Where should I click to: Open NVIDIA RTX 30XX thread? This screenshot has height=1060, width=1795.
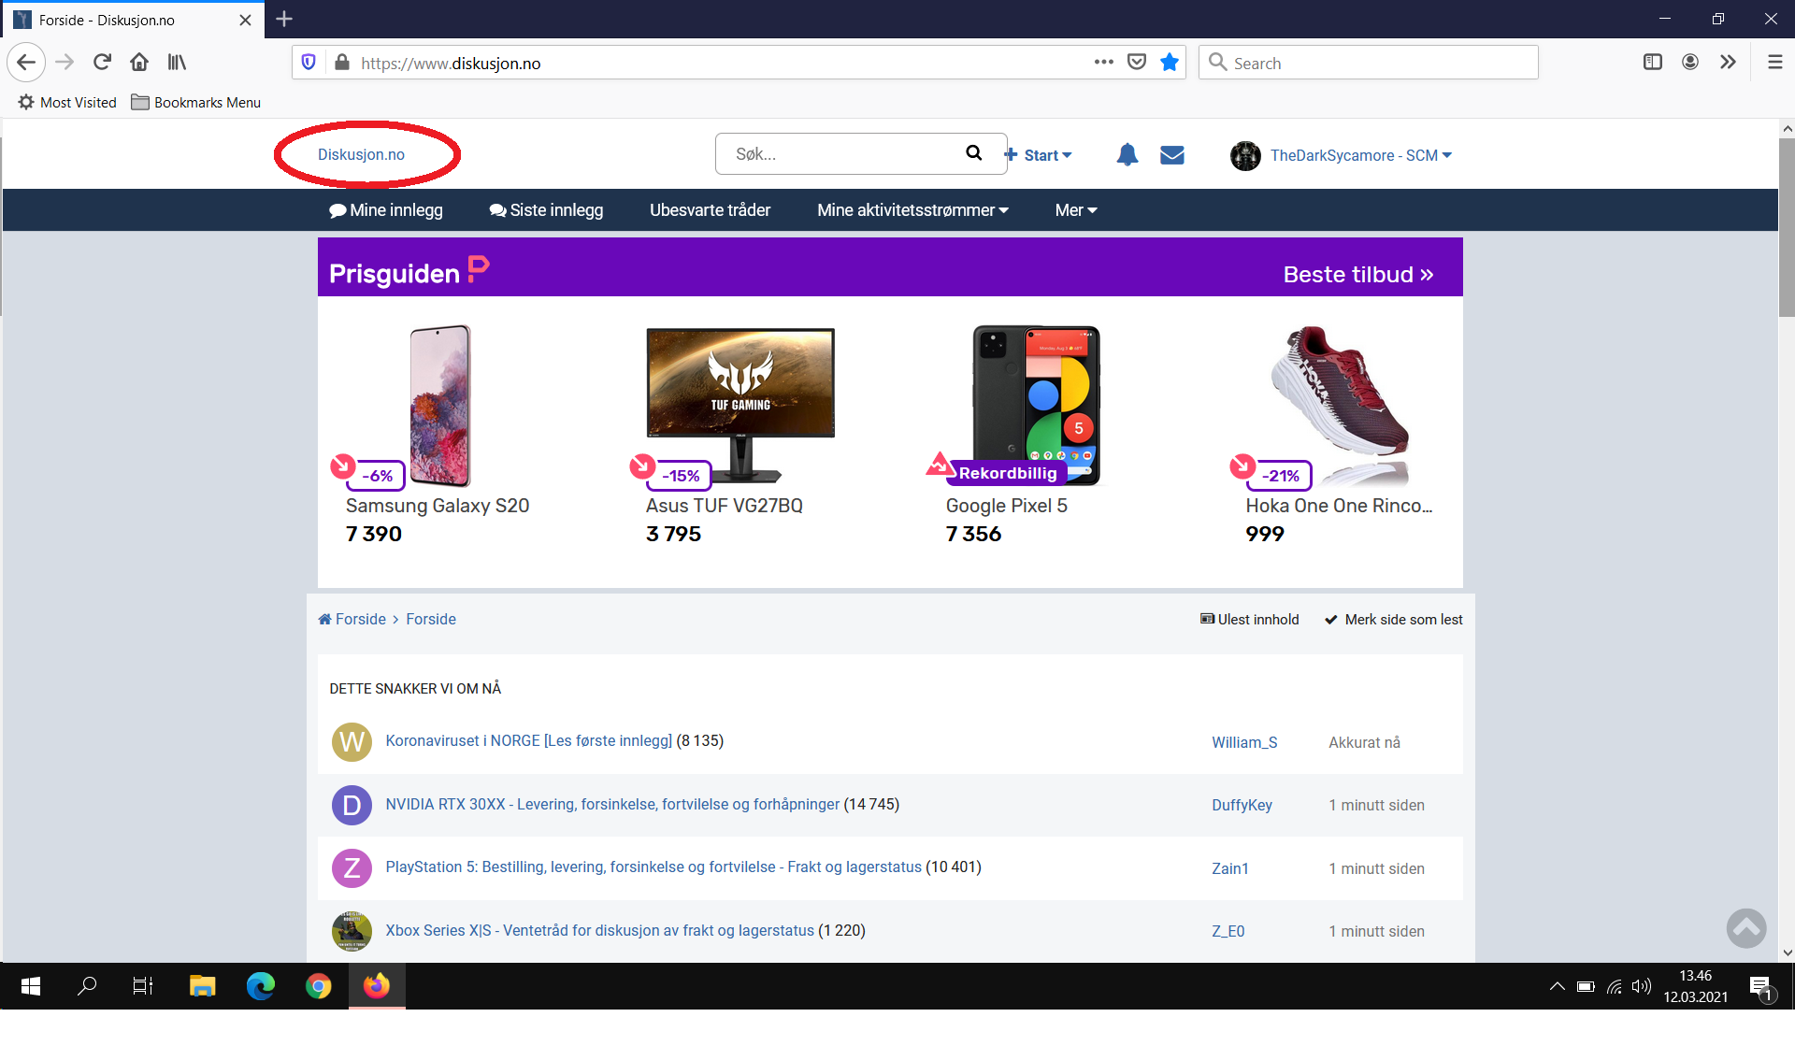[612, 804]
